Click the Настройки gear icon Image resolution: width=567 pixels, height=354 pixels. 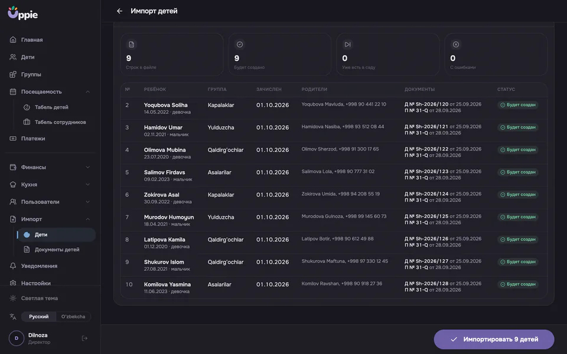tap(13, 283)
